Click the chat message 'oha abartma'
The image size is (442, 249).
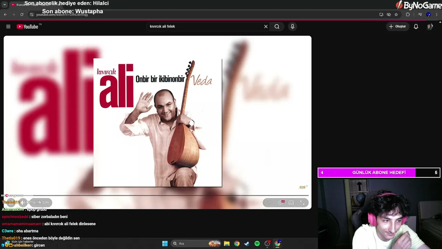[27, 231]
